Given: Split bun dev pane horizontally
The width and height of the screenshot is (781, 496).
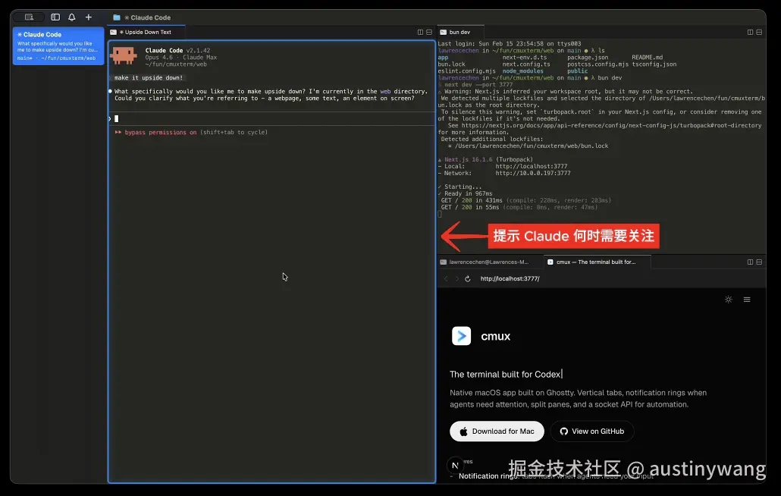Looking at the screenshot, I should 759,33.
